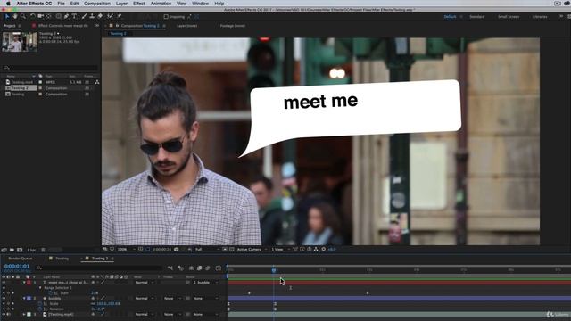Toggle the timeline shy layers switch icon

tap(191, 268)
